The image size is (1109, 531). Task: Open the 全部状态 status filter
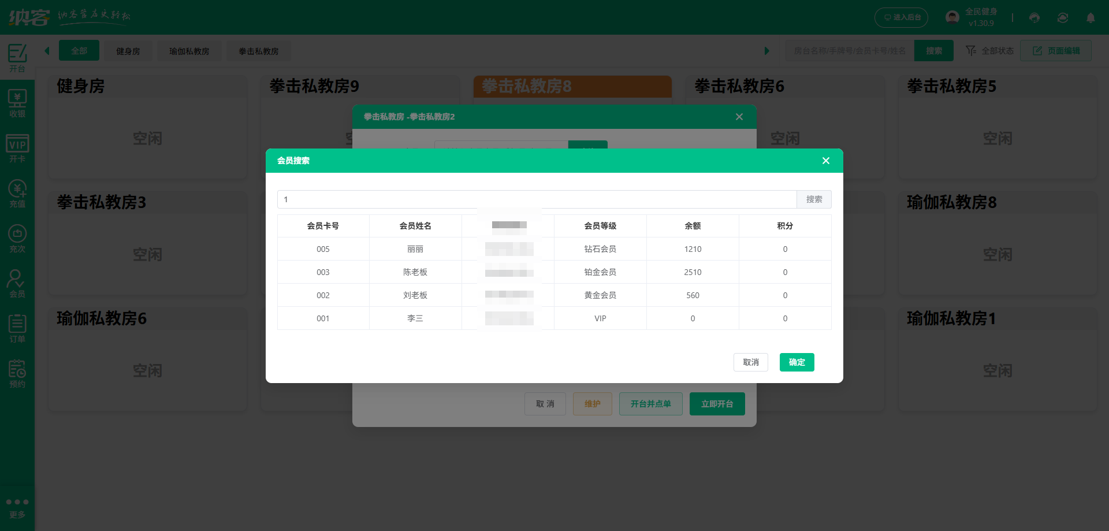(x=990, y=51)
